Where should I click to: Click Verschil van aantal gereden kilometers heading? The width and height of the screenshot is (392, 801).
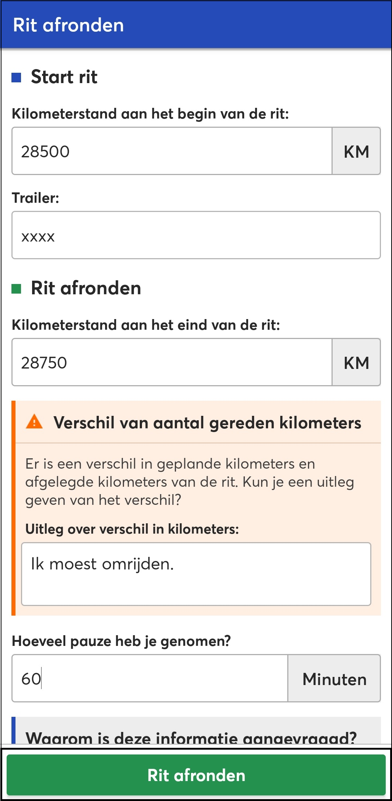[207, 422]
